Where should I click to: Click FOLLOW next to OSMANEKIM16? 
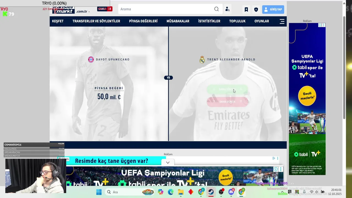tap(61, 144)
